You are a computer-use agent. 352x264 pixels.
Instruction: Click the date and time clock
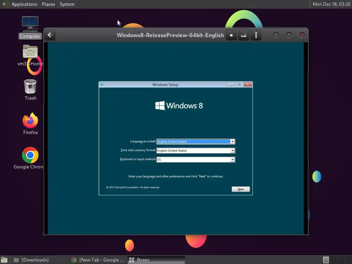[331, 4]
